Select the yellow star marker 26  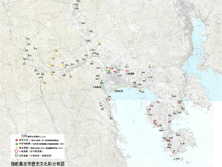tap(70, 75)
